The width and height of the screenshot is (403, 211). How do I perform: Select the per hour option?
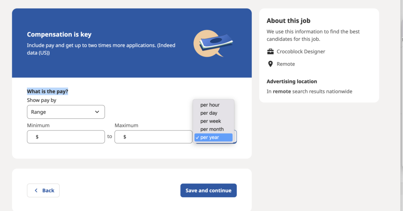210,105
